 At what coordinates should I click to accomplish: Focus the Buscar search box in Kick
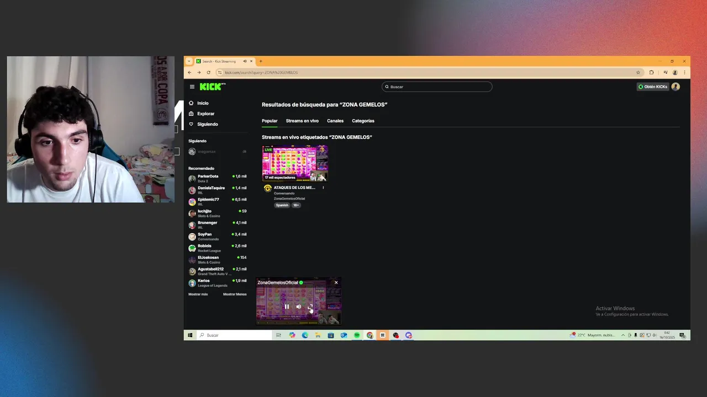[x=437, y=87]
